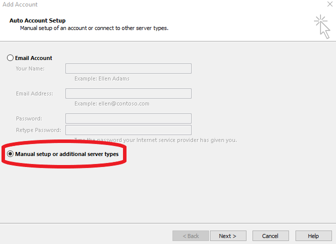Click the Auto Account Setup heading

coord(37,20)
